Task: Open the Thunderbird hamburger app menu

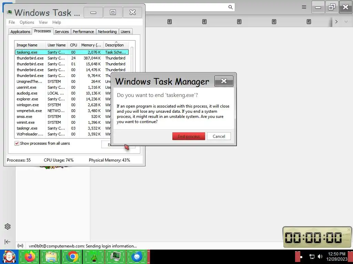Action: [x=304, y=7]
